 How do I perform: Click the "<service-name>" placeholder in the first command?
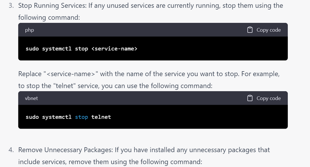point(114,49)
